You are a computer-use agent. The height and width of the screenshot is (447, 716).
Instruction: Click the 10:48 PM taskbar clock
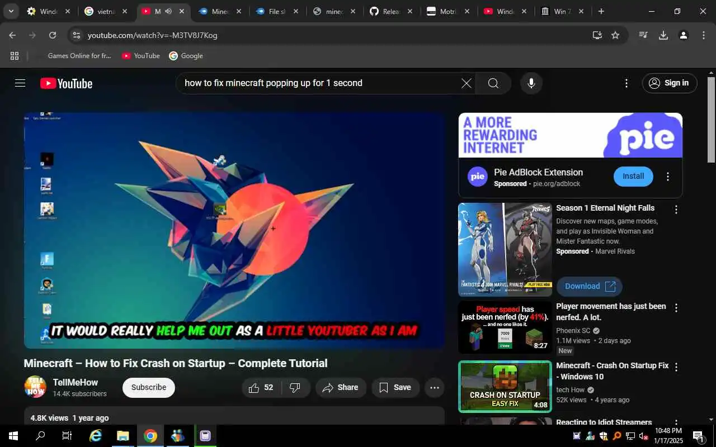tap(668, 436)
